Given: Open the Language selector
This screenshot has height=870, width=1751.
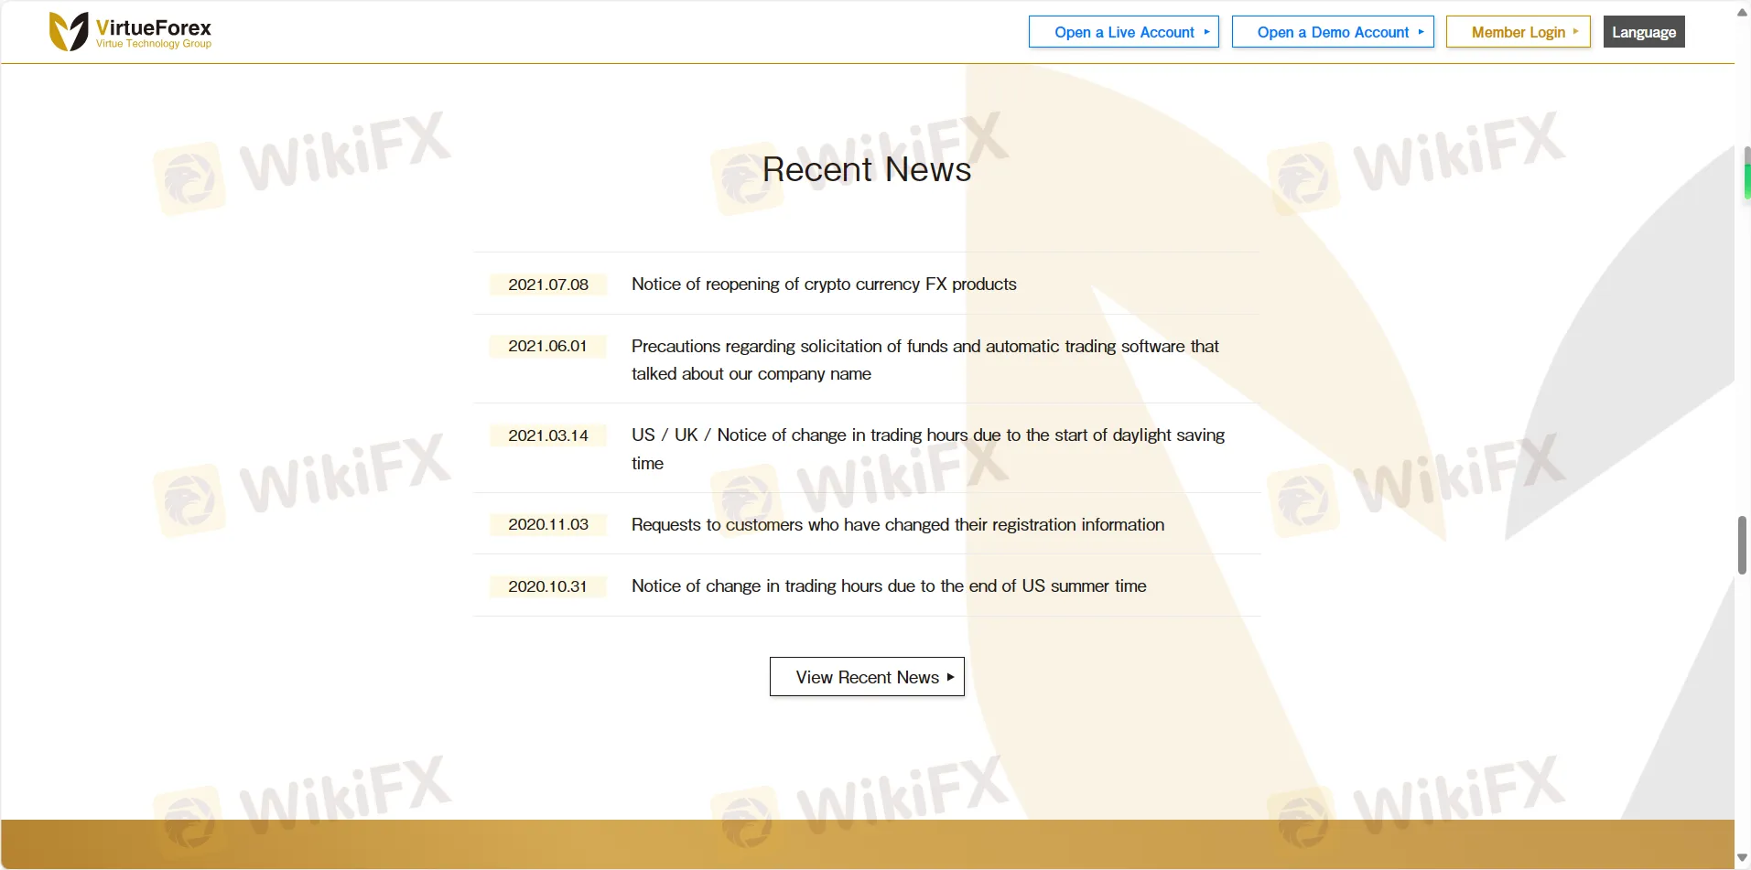Looking at the screenshot, I should coord(1643,32).
